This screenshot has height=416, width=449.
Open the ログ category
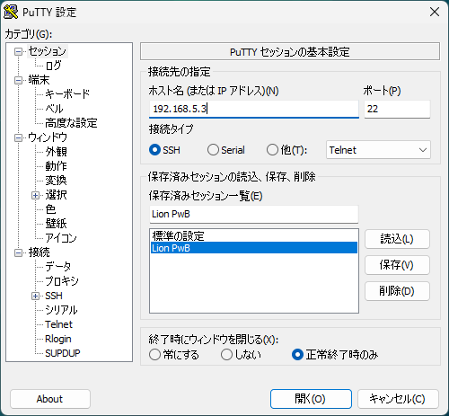tap(53, 66)
